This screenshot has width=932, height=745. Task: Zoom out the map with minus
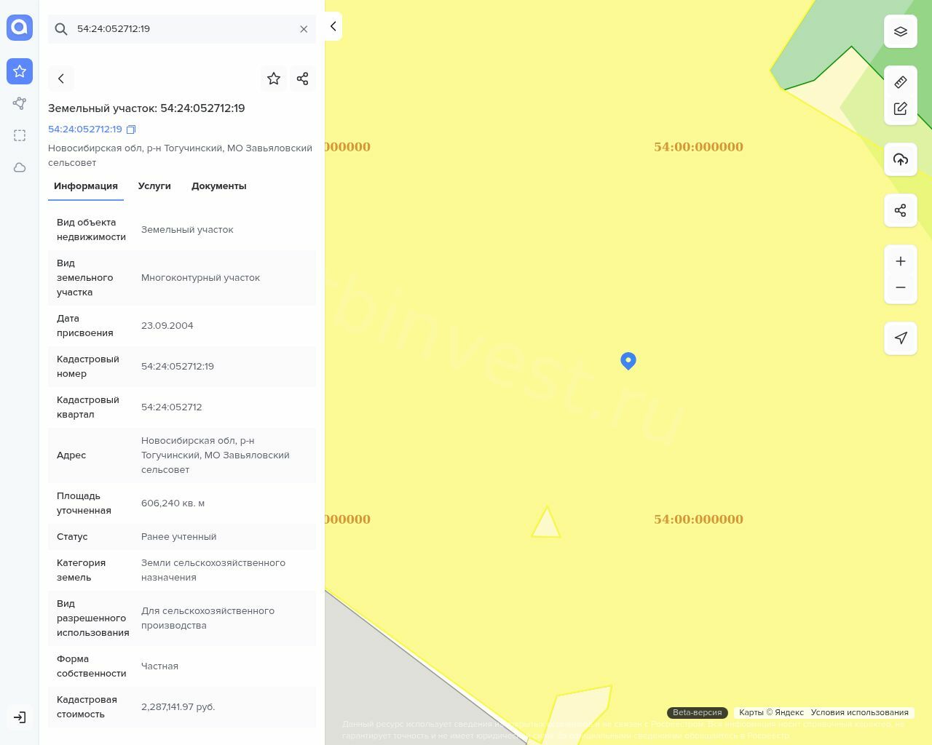coord(901,287)
